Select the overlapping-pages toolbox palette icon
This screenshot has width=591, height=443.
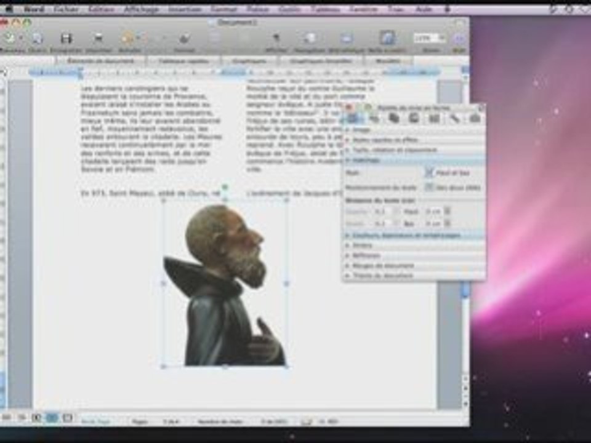(394, 119)
